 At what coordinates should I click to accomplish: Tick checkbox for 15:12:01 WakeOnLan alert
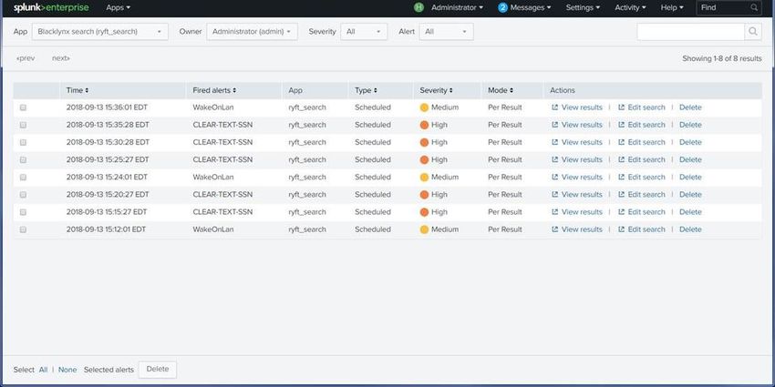[23, 229]
